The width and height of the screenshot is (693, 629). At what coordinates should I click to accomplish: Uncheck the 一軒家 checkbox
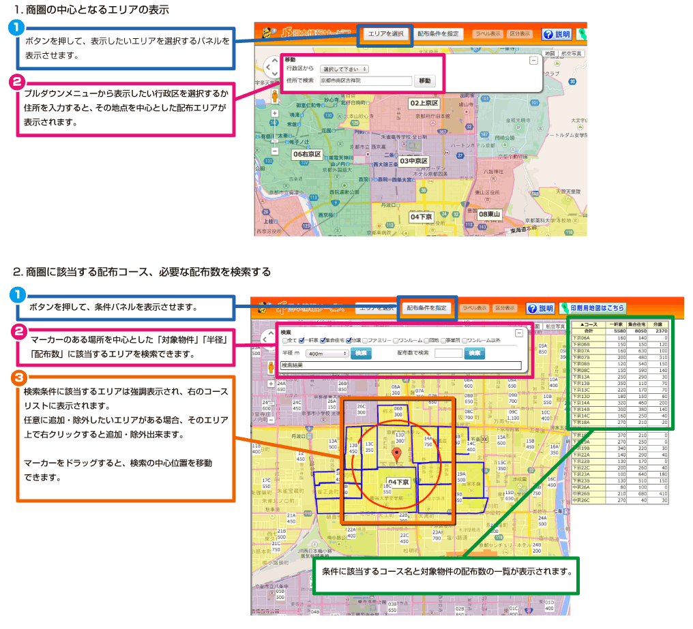302,341
